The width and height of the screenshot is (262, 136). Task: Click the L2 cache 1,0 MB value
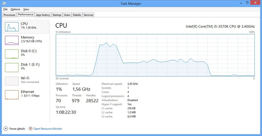tap(132, 112)
